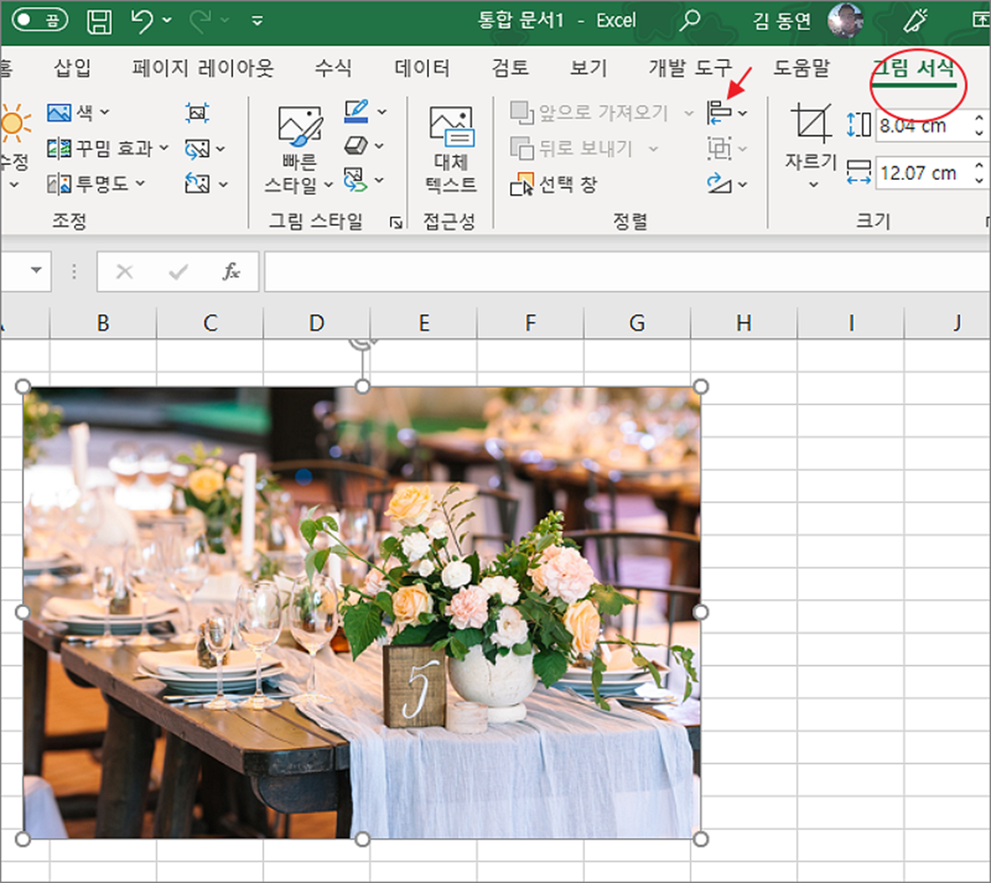Click inside the formula bar input

point(626,272)
